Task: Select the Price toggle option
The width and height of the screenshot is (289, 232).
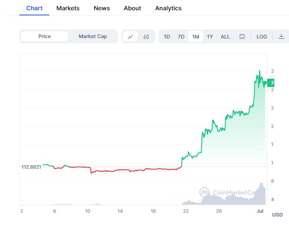Action: point(45,36)
